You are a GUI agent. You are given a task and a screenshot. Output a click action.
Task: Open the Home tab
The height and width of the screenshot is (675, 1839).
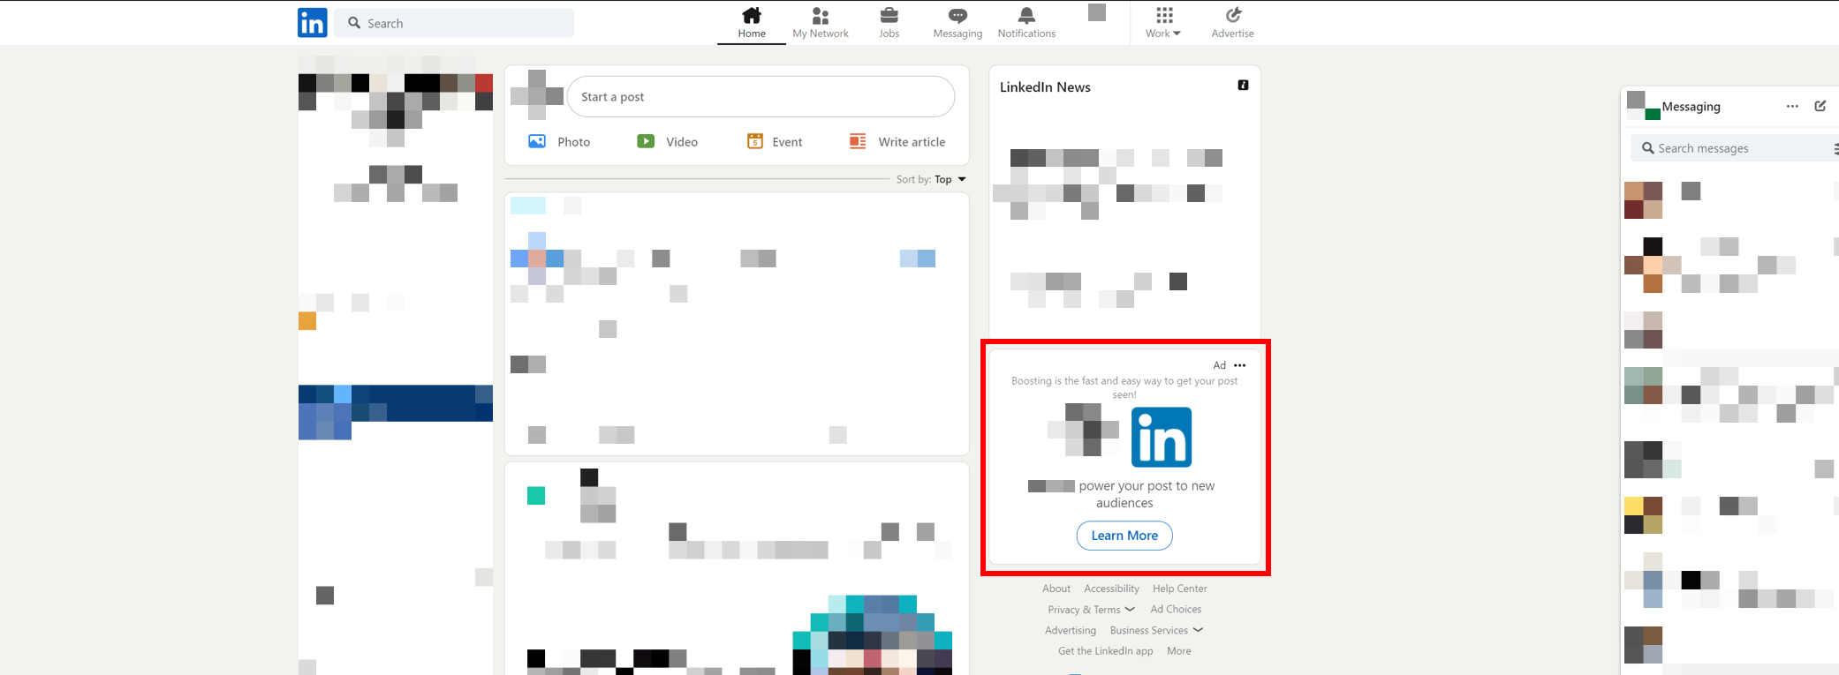click(x=752, y=23)
